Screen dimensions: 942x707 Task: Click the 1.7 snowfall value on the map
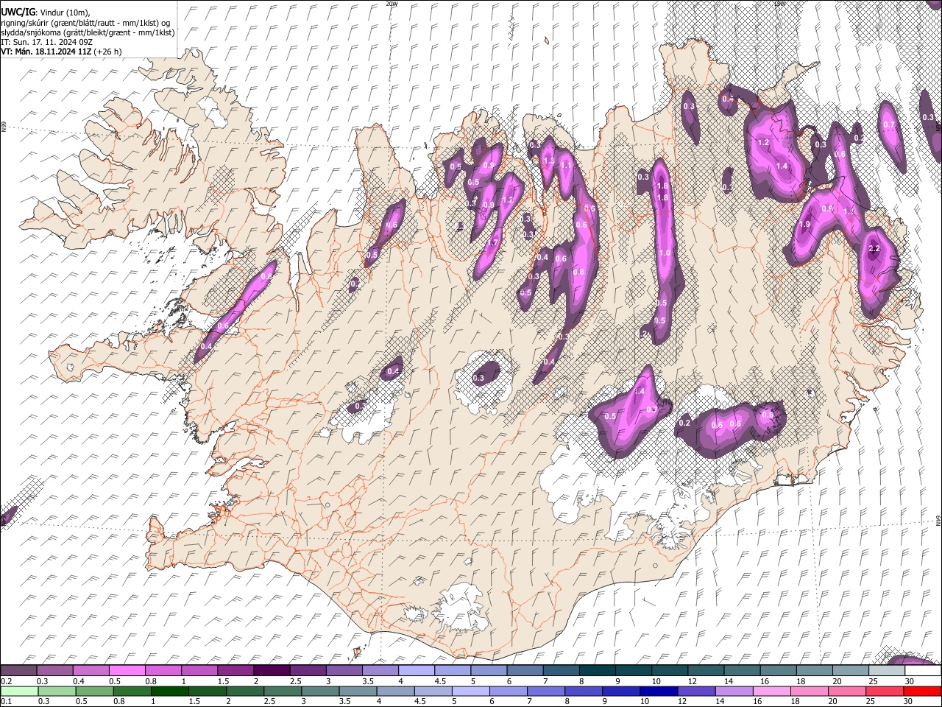tap(492, 242)
